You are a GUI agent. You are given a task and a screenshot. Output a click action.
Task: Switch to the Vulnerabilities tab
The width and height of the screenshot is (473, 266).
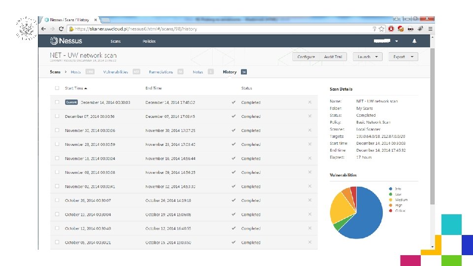[x=115, y=72]
